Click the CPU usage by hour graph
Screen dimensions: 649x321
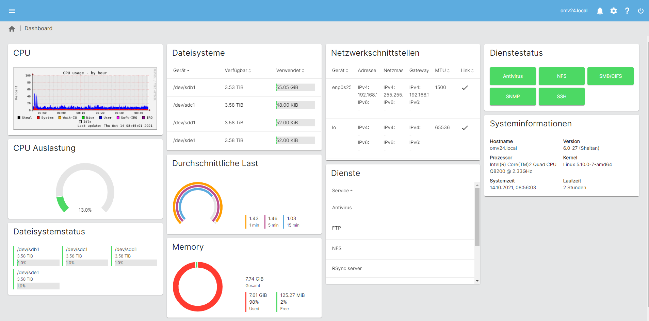point(85,99)
